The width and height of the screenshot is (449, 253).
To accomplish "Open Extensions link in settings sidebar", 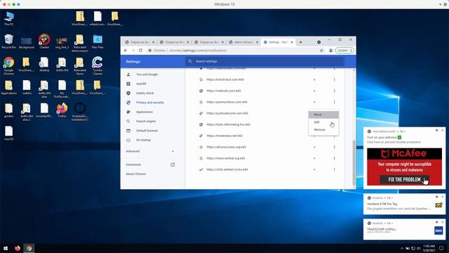I will [150, 164].
